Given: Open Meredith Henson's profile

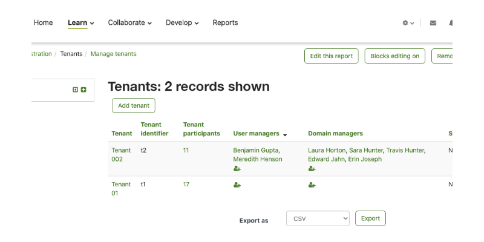Looking at the screenshot, I should point(258,159).
